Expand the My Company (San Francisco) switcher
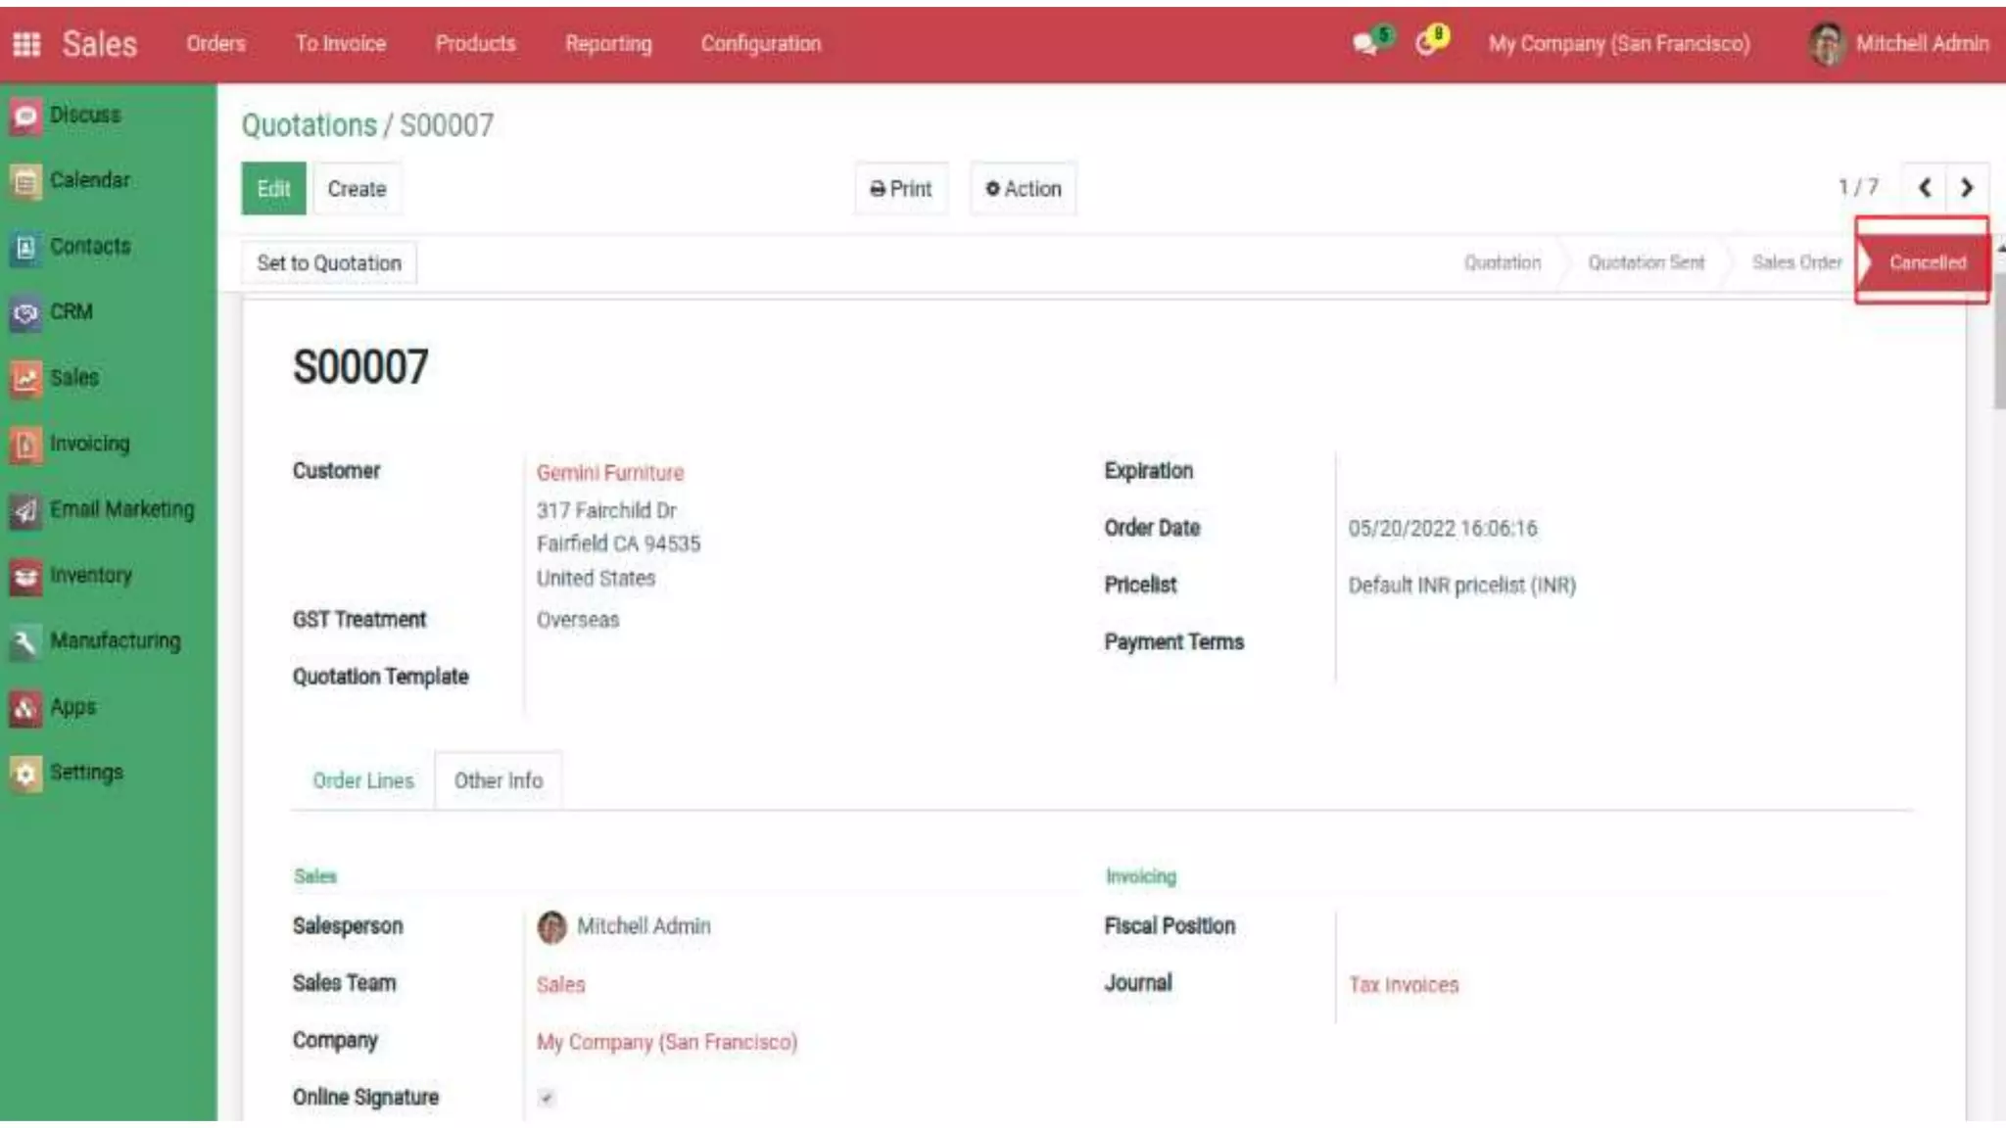Image resolution: width=2006 pixels, height=1128 pixels. click(1618, 44)
